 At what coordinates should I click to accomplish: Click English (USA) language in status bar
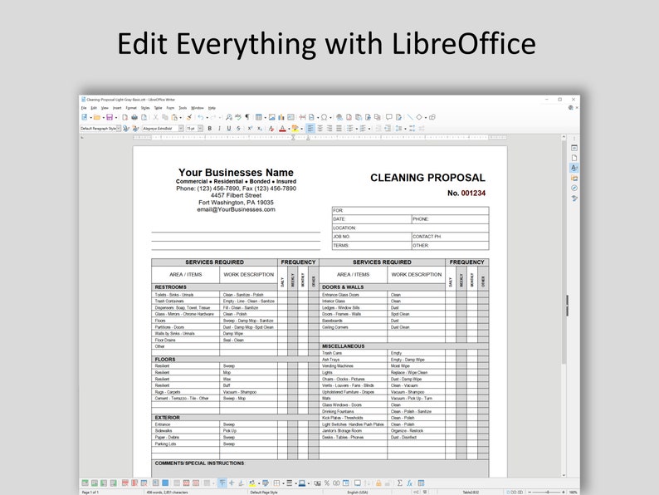358,492
